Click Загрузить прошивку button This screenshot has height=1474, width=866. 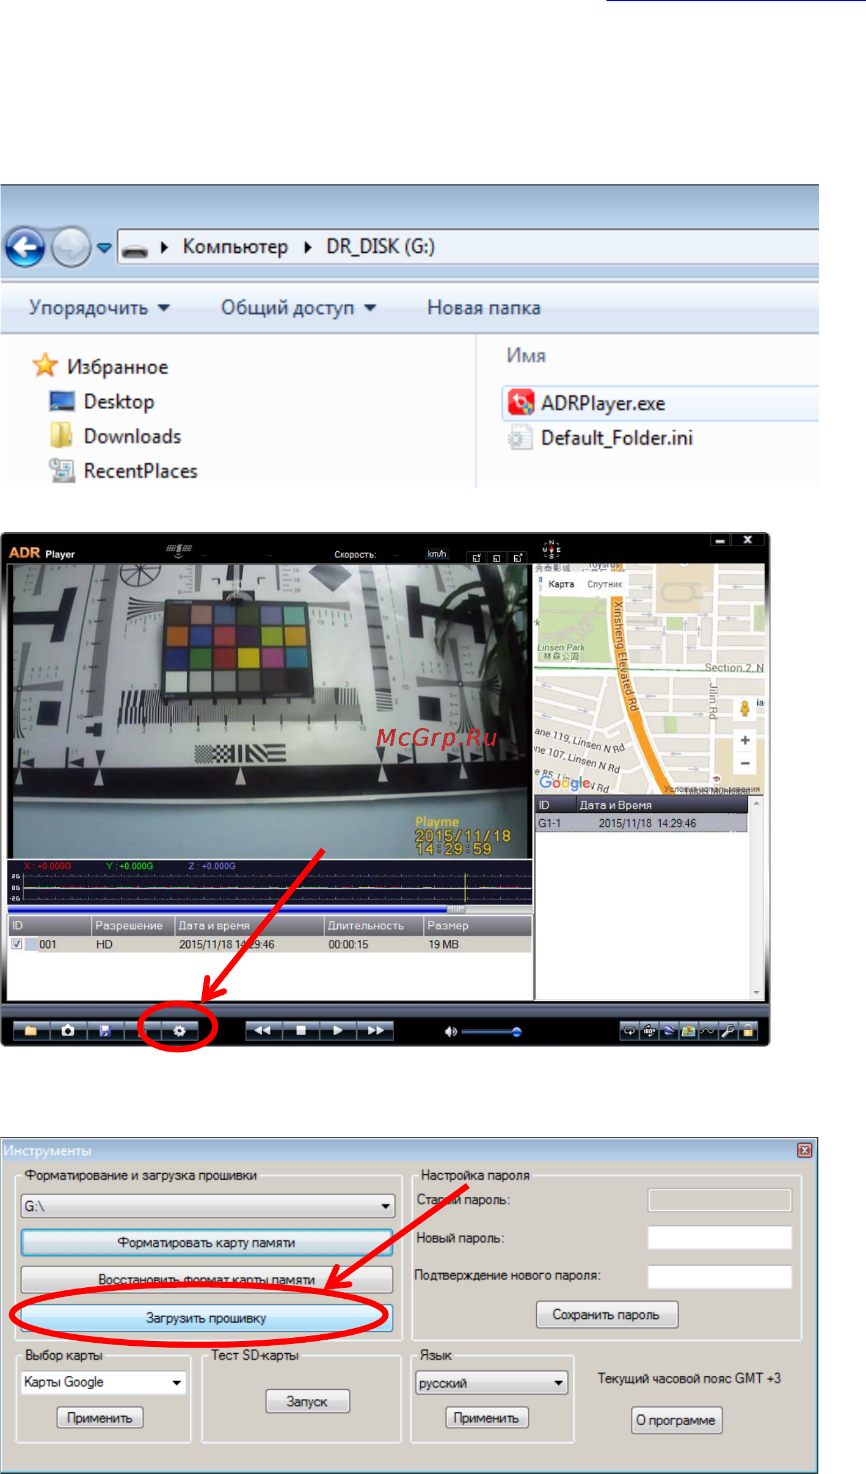[x=206, y=1318]
